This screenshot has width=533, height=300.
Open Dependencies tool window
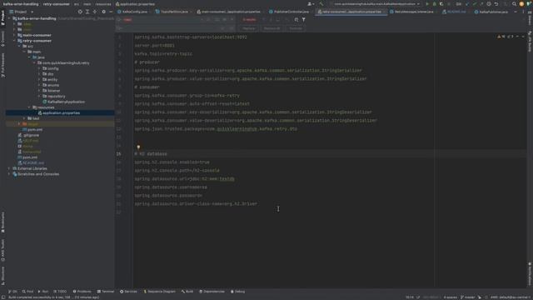(x=212, y=292)
